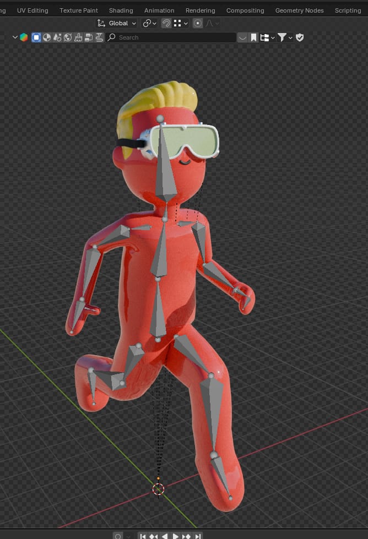Select the globe asset type icon
The width and height of the screenshot is (368, 539).
tap(68, 37)
